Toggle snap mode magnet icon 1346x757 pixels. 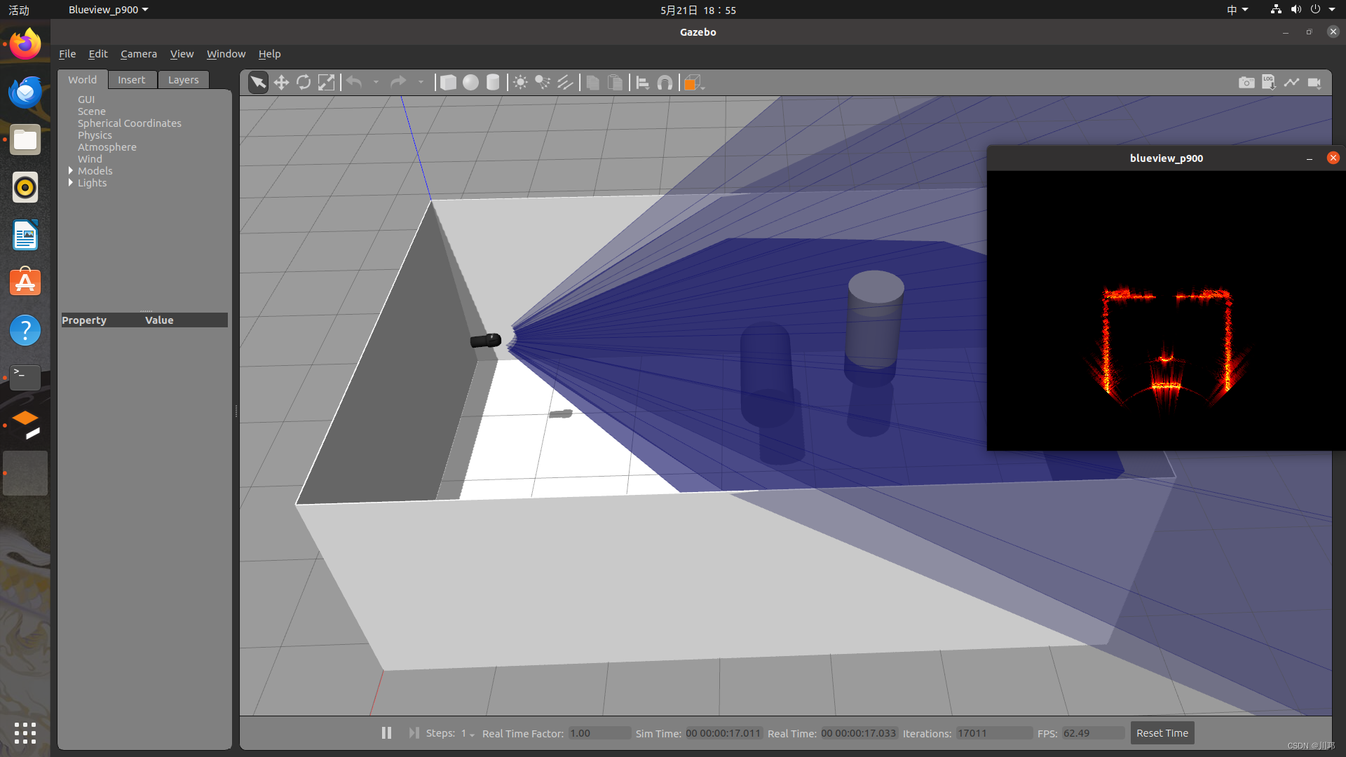665,83
